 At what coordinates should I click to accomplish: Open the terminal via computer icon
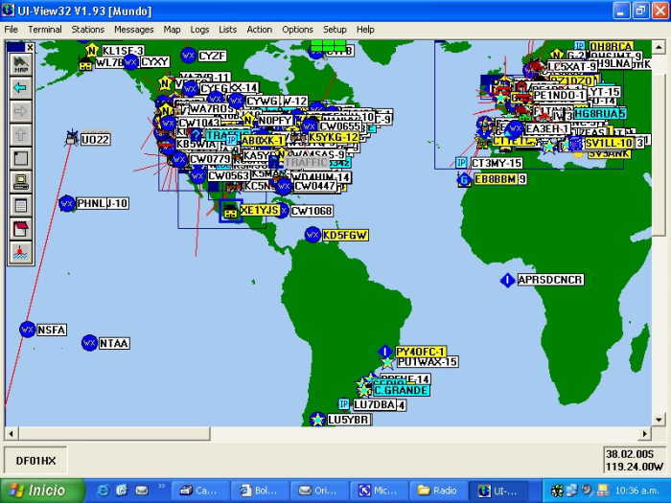tap(20, 182)
